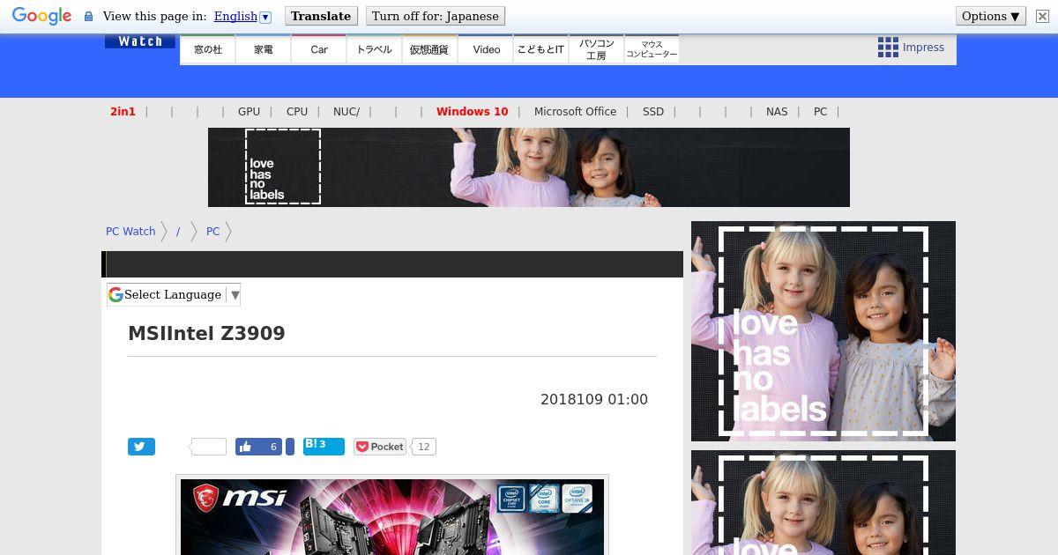Click the PC Watch breadcrumb

pyautogui.click(x=130, y=232)
